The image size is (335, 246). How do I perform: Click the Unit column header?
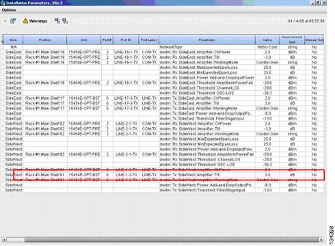[84, 40]
